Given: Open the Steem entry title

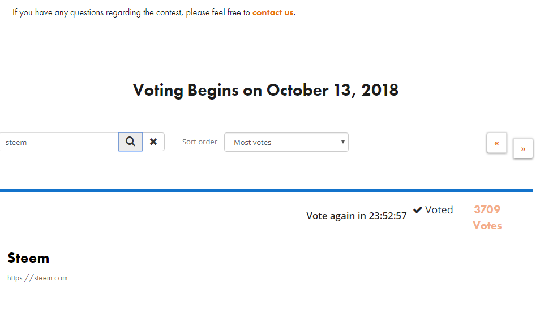Looking at the screenshot, I should point(28,258).
